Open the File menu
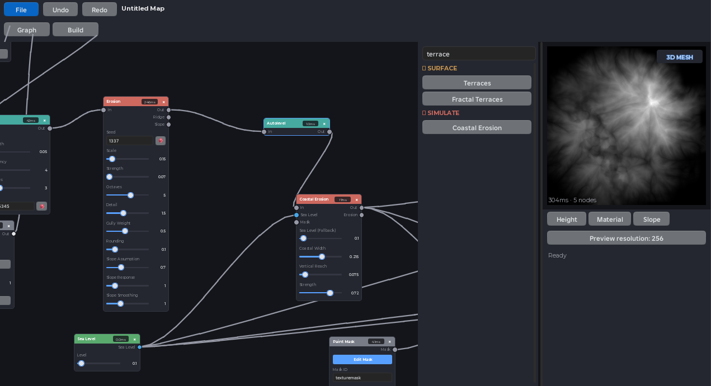Screen dimensions: 711x386 21,9
